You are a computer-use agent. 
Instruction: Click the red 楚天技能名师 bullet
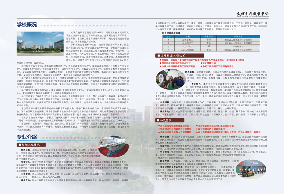coord(208,63)
